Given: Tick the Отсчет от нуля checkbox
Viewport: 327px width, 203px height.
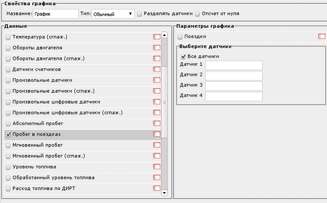Looking at the screenshot, I should coord(197,14).
